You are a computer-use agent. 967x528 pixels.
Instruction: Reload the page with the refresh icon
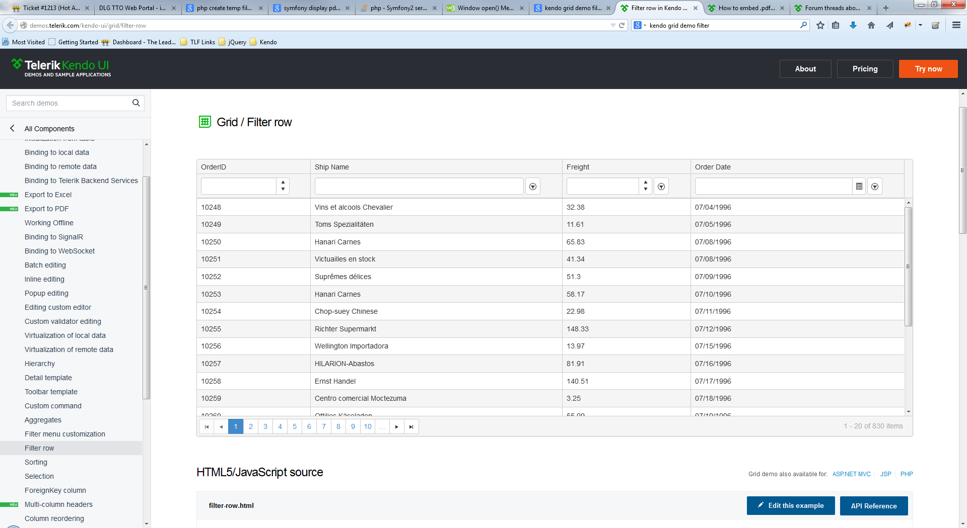click(622, 25)
